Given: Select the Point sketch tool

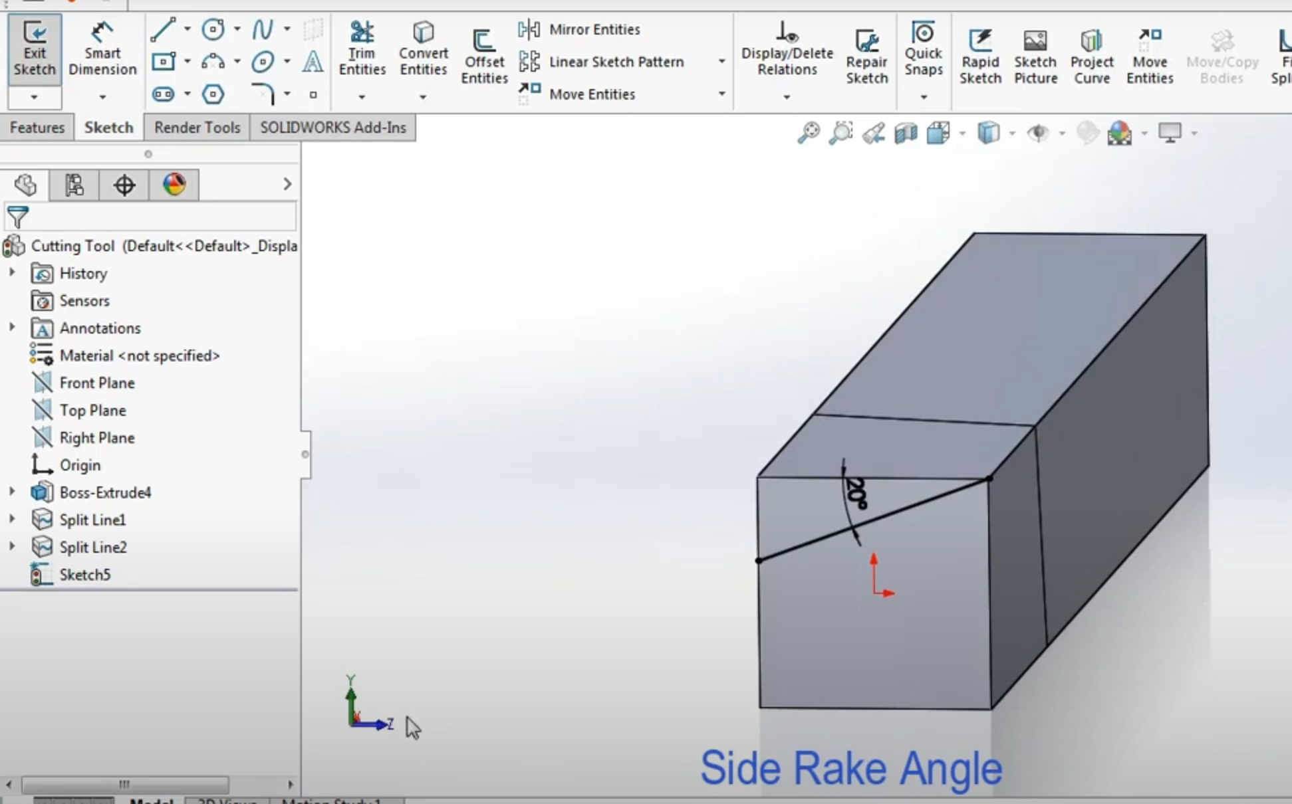Looking at the screenshot, I should (313, 94).
